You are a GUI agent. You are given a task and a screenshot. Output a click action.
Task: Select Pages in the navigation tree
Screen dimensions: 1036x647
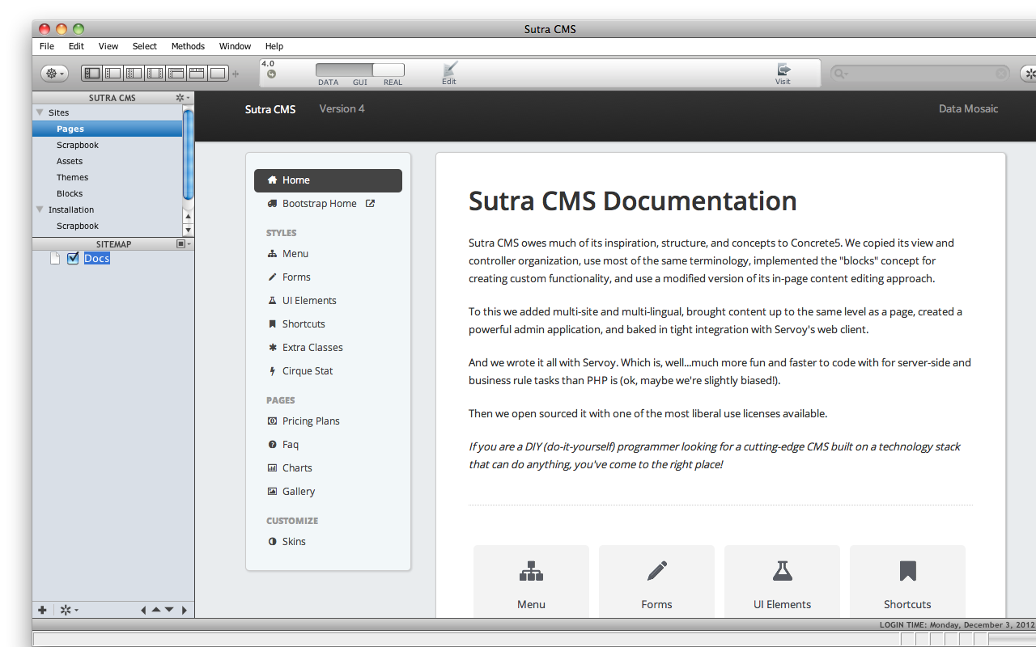107,129
